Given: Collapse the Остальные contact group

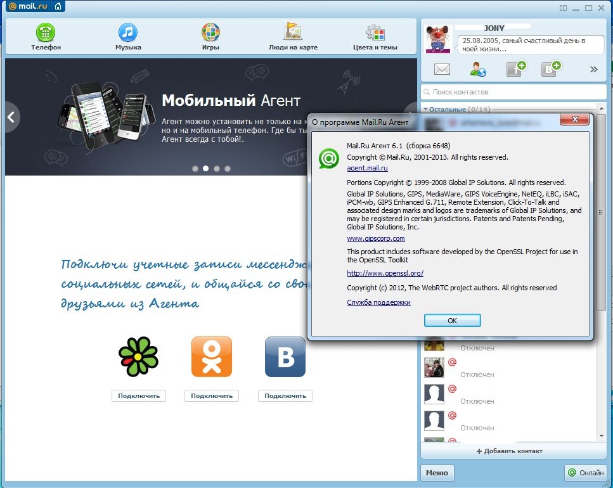Looking at the screenshot, I should (x=426, y=110).
